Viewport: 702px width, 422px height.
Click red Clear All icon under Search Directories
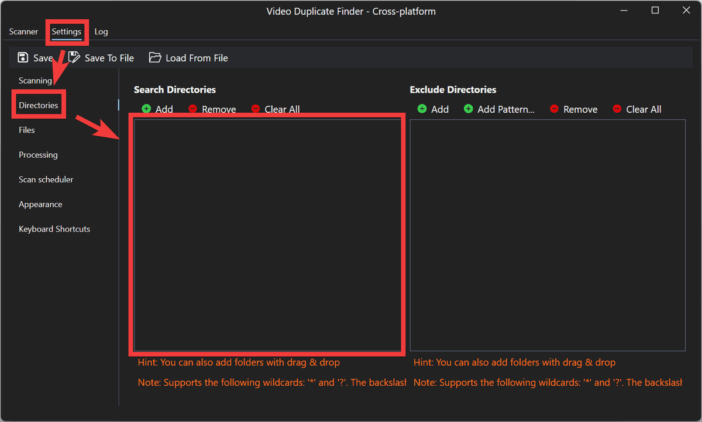tap(255, 109)
